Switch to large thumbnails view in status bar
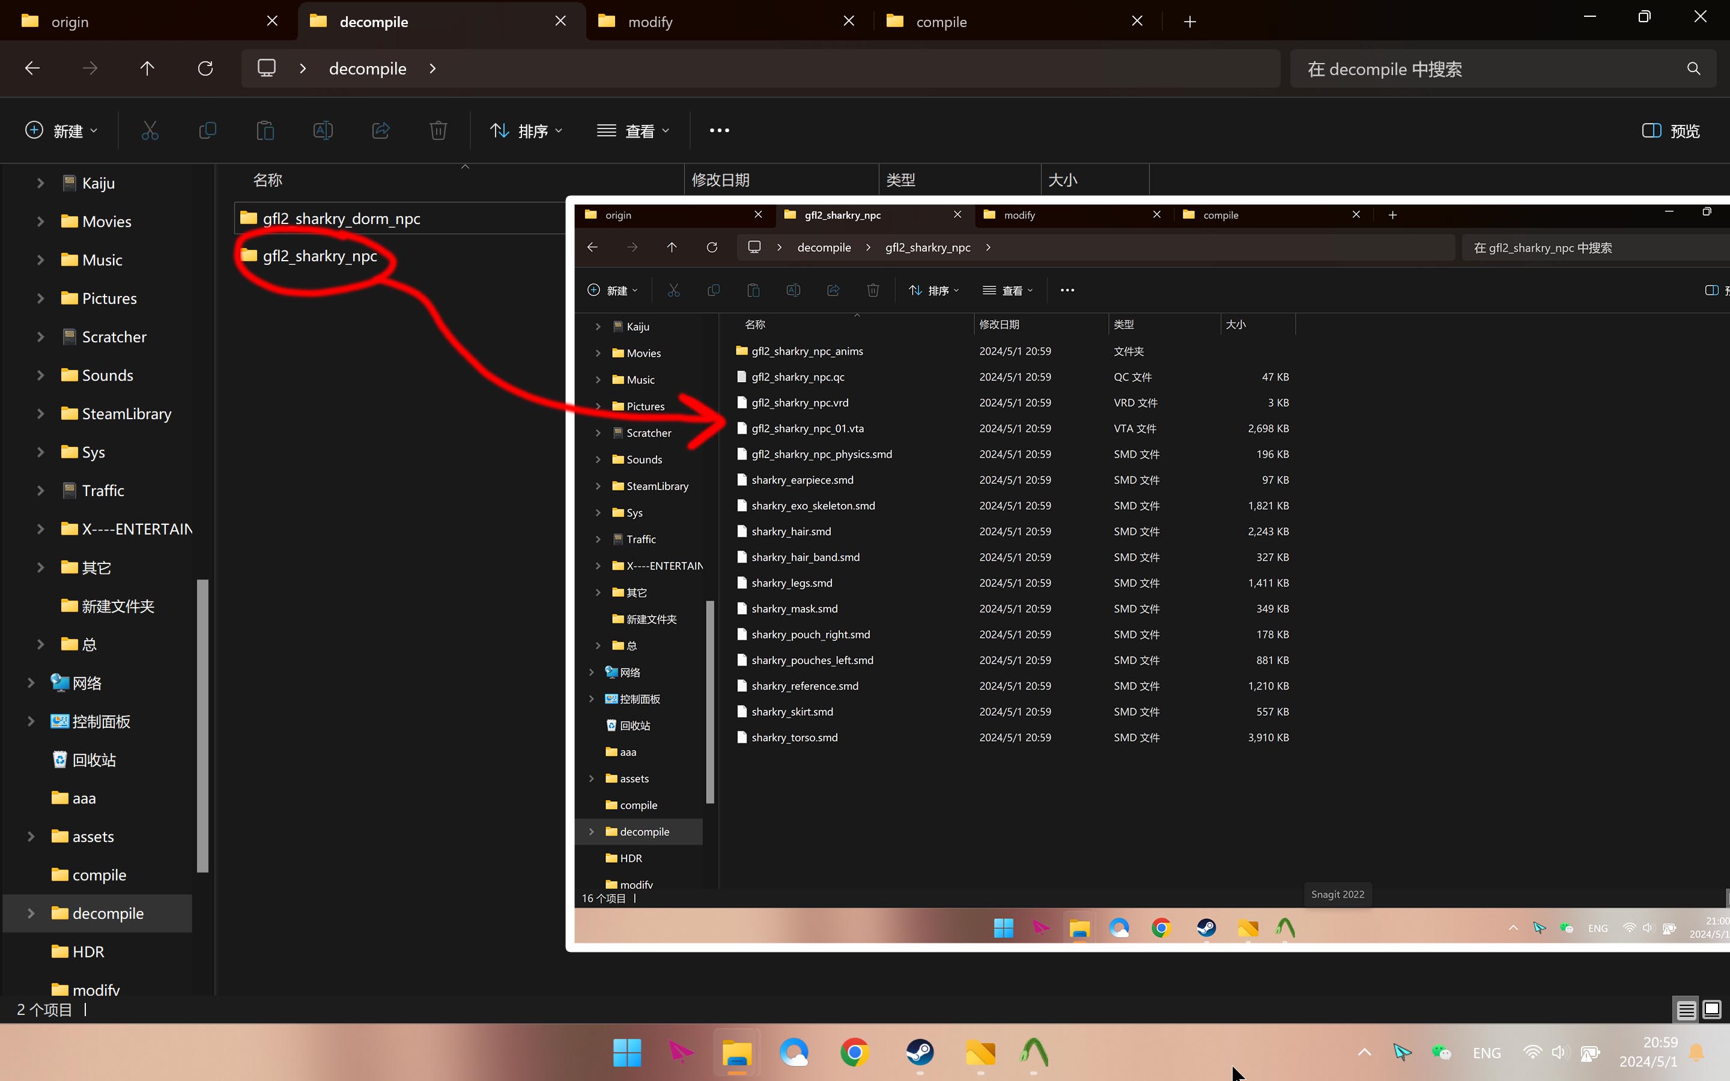Image resolution: width=1730 pixels, height=1081 pixels. coord(1711,1010)
